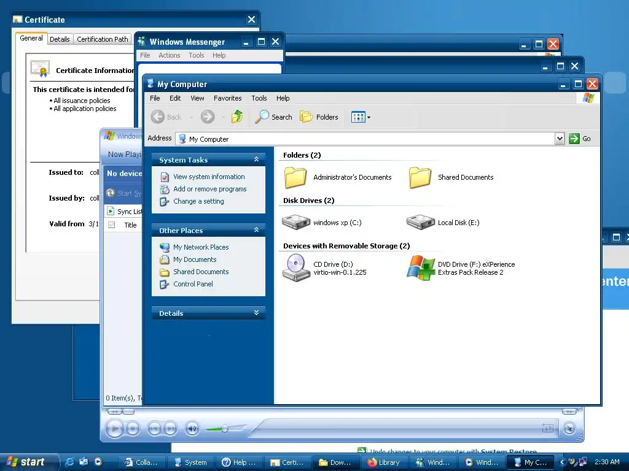Switch Media Player to skin mode
This screenshot has width=629, height=471.
pyautogui.click(x=569, y=429)
